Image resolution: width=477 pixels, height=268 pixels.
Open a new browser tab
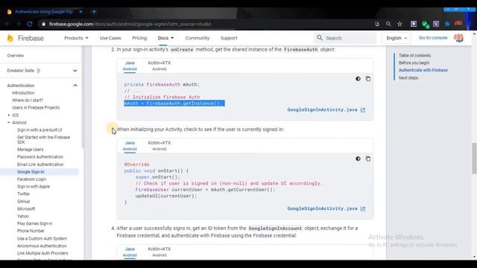click(94, 12)
